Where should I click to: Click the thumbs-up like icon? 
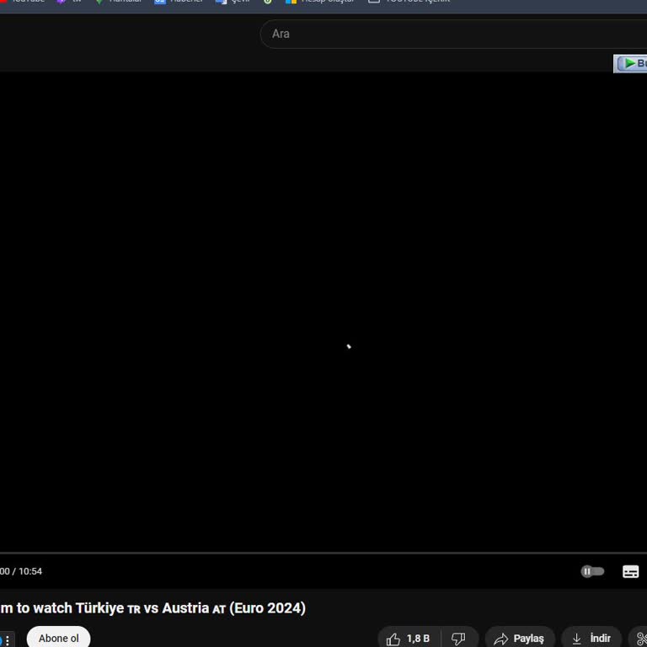coord(393,639)
